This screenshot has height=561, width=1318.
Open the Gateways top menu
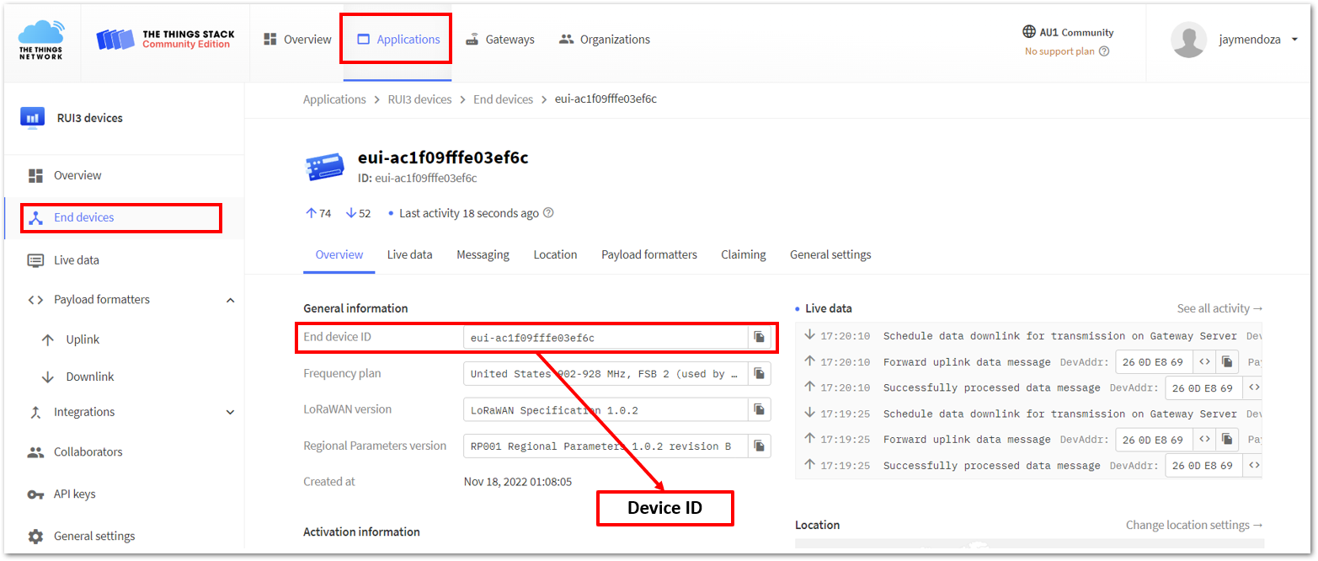pyautogui.click(x=500, y=40)
